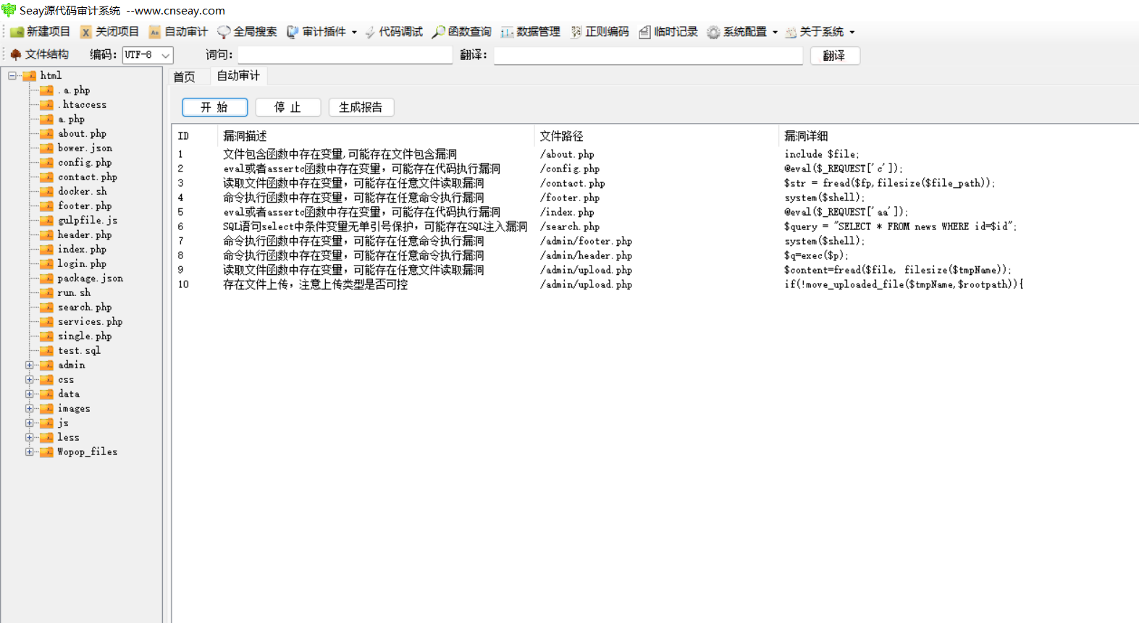Expand the js folder
The height and width of the screenshot is (623, 1139).
coord(30,423)
